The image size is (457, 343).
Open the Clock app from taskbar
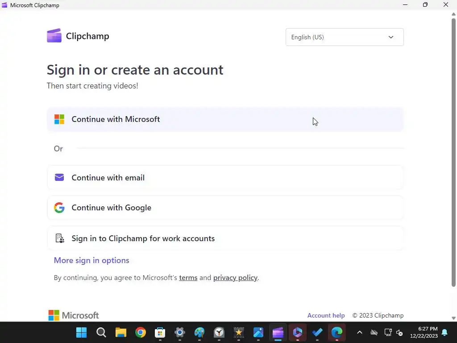[x=219, y=332]
